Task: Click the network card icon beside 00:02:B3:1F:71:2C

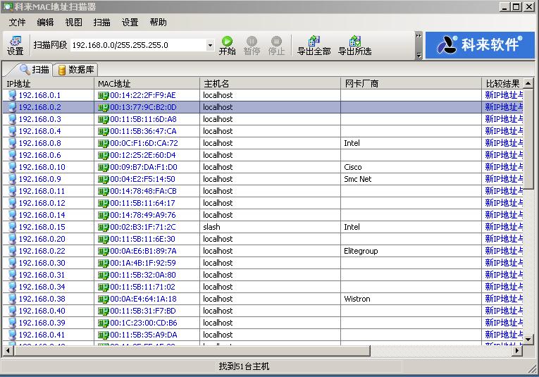Action: [103, 227]
